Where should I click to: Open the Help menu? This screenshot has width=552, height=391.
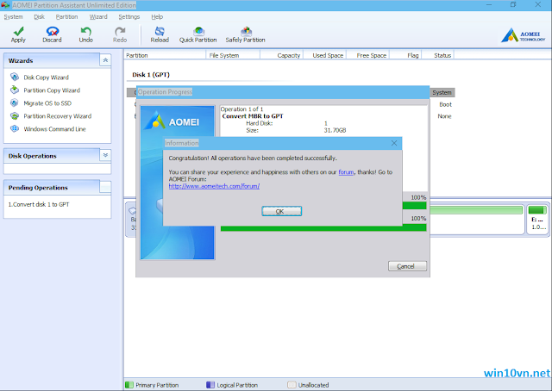pos(157,17)
